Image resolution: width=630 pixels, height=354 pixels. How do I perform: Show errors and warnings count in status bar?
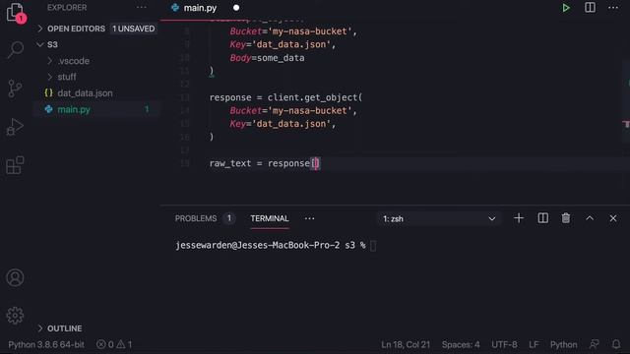tap(114, 344)
